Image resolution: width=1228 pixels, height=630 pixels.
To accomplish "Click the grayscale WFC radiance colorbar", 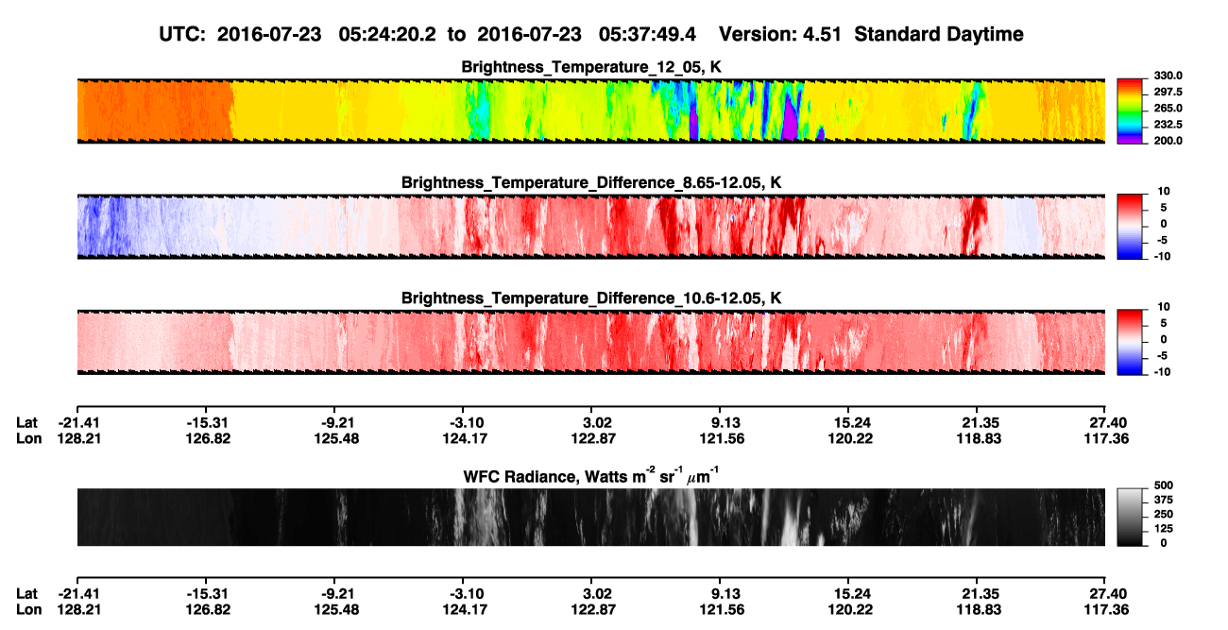I will 1130,517.
